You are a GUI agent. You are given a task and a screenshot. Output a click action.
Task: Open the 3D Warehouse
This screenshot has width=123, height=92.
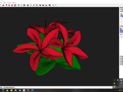pyautogui.click(x=40, y=5)
